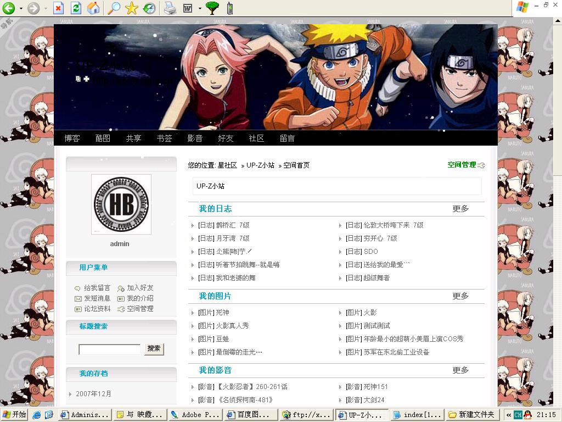Launch Internet Explorer from quick launch
This screenshot has width=562, height=422.
click(x=36, y=415)
